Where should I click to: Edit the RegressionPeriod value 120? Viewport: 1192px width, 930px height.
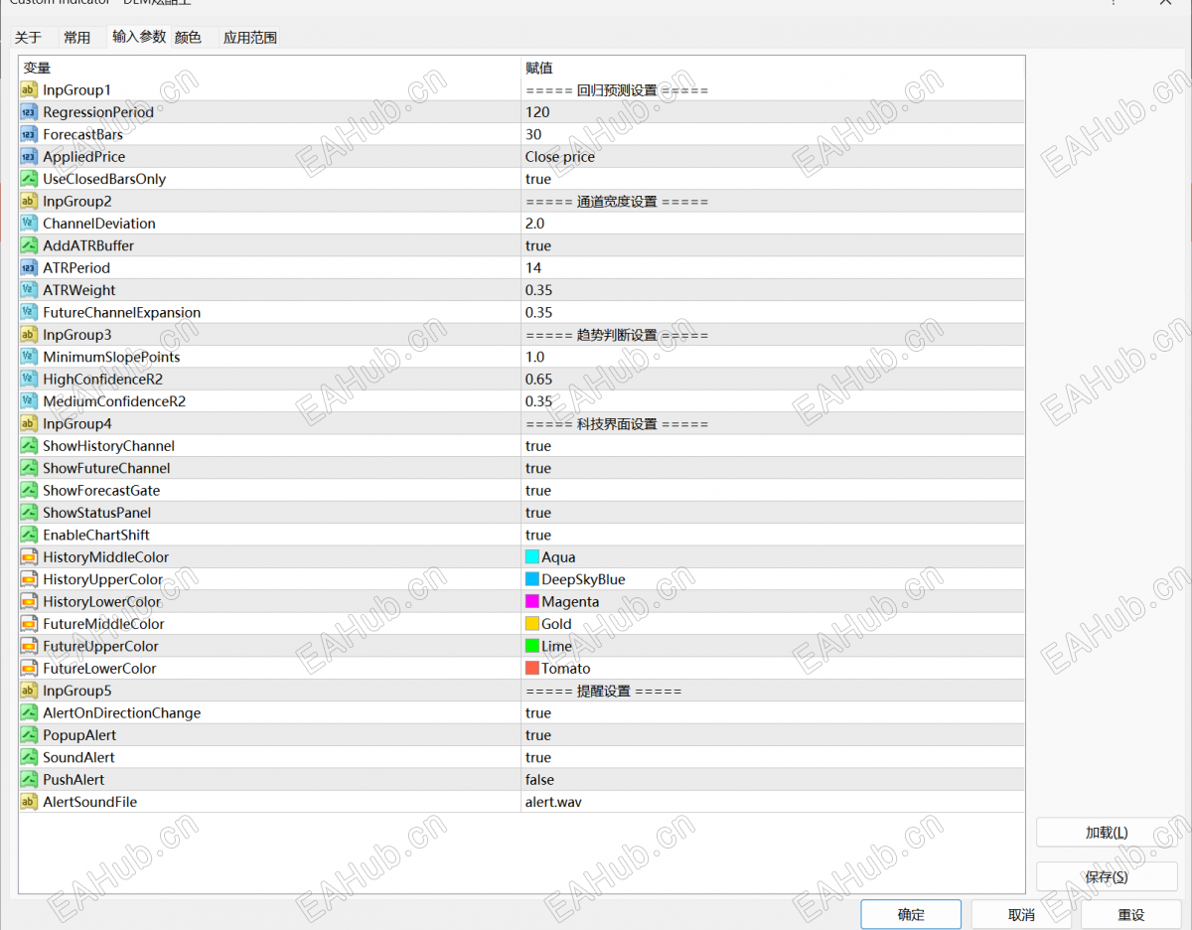(773, 112)
